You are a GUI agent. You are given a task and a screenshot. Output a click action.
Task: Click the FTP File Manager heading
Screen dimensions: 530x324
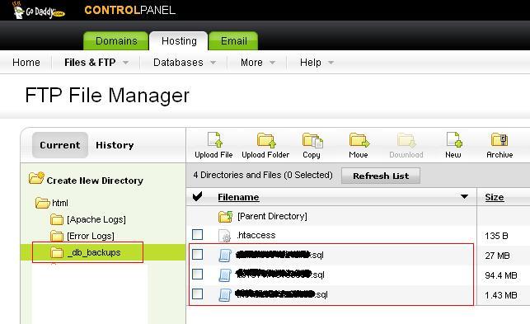click(x=107, y=96)
